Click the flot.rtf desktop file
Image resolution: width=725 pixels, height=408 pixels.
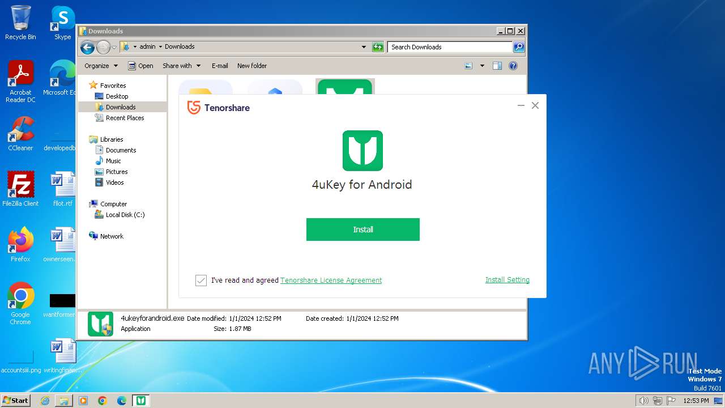click(62, 189)
